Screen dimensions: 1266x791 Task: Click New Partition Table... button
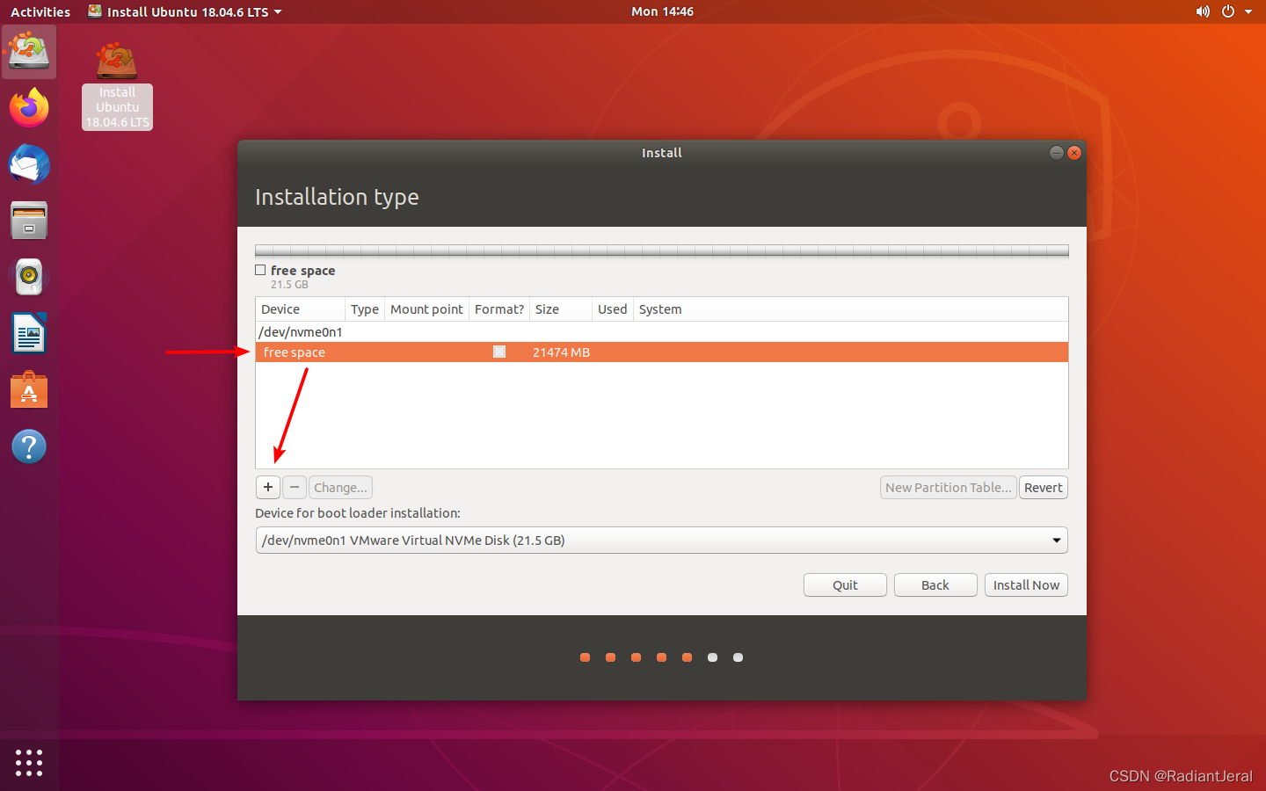(x=948, y=487)
